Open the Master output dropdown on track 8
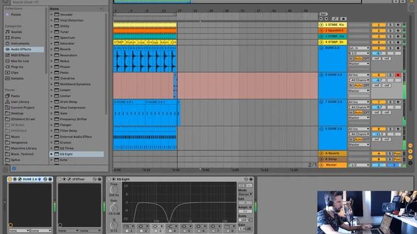Image resolution: width=417 pixels, height=234 pixels. (359, 144)
